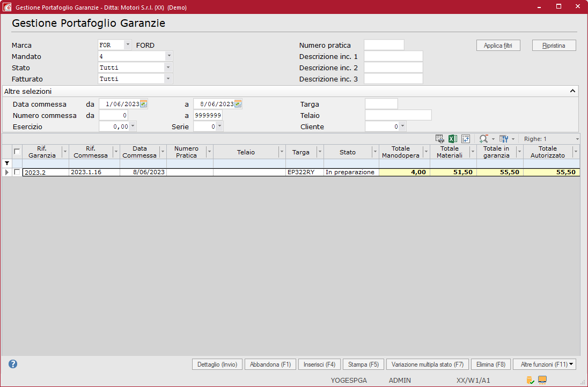Click the Dettaglio (Invio) button
The image size is (588, 387).
click(x=217, y=364)
